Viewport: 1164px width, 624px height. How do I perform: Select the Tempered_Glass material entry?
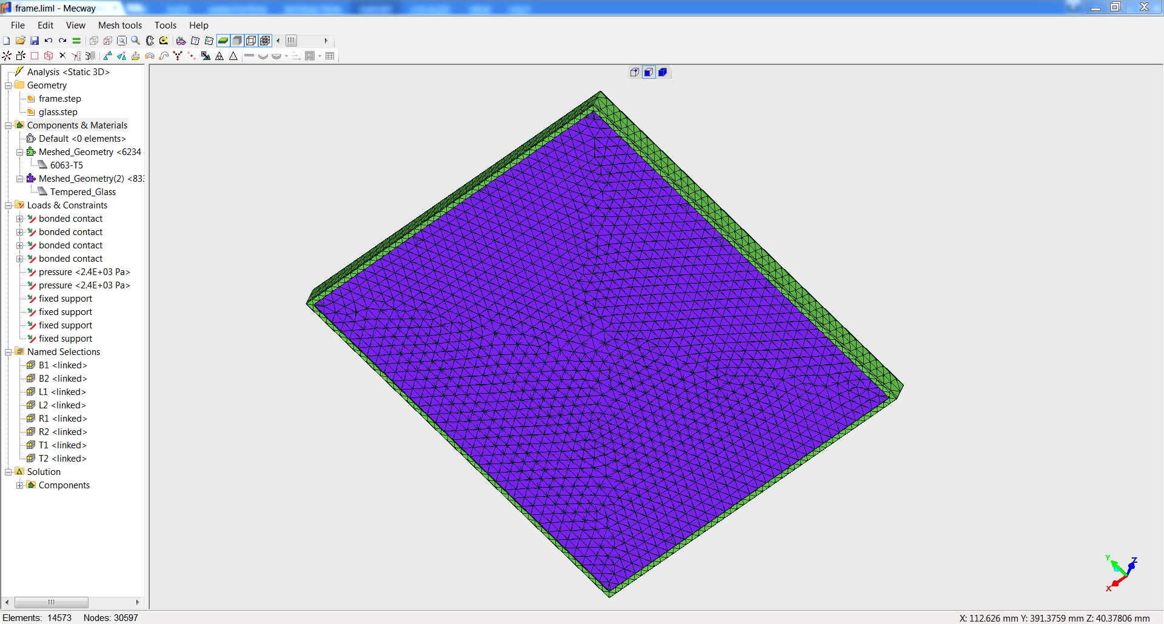click(x=82, y=192)
